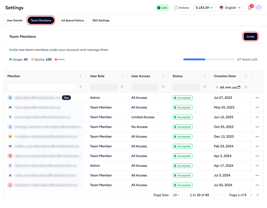This screenshot has height=208, width=267.
Task: Change Page Size dropdown from 10
Action: [x=176, y=195]
